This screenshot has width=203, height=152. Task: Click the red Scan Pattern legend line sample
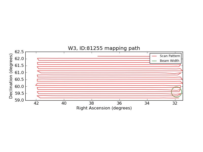point(154,56)
